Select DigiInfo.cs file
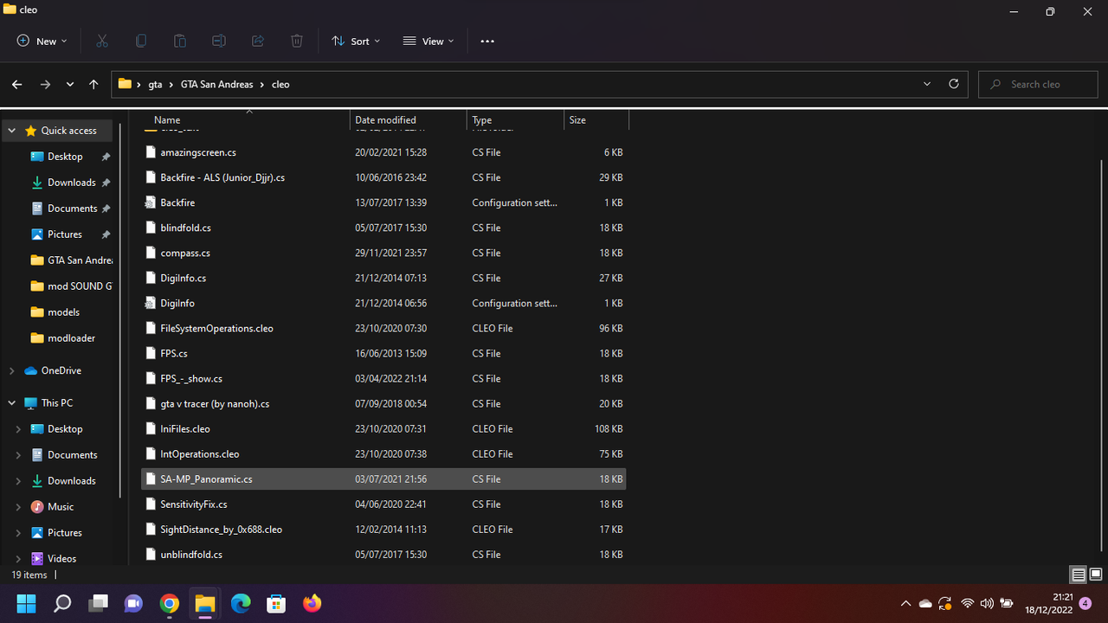Image resolution: width=1108 pixels, height=623 pixels. point(383,278)
